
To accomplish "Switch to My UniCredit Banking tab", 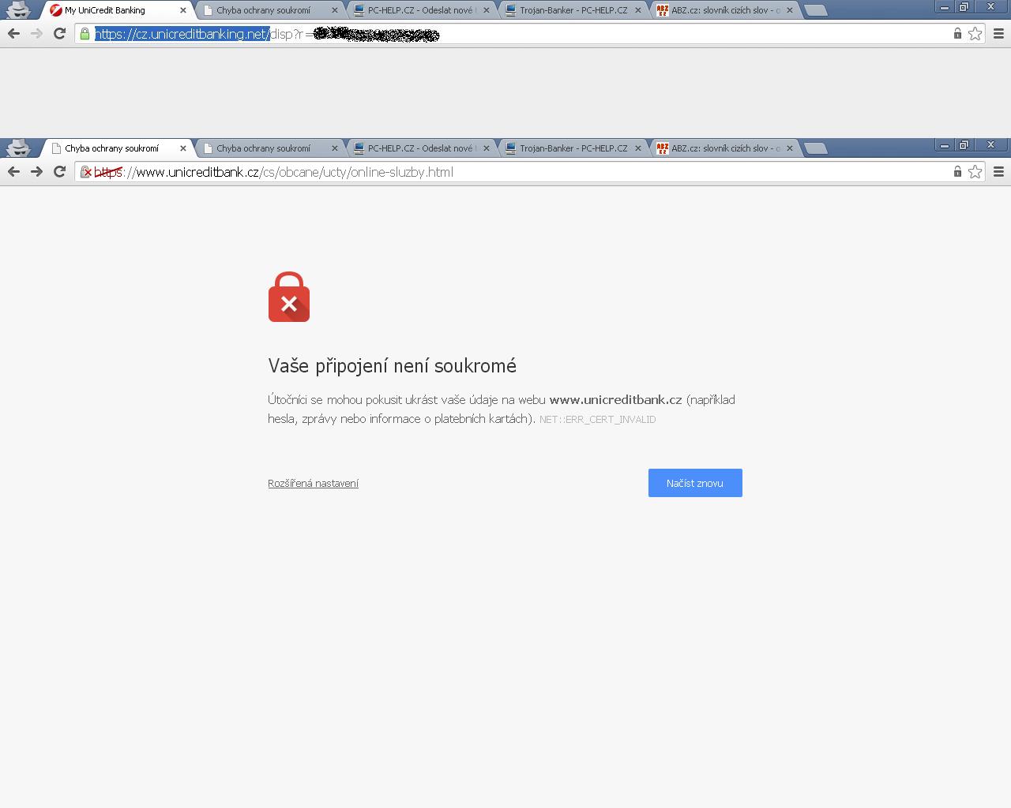I will [115, 10].
